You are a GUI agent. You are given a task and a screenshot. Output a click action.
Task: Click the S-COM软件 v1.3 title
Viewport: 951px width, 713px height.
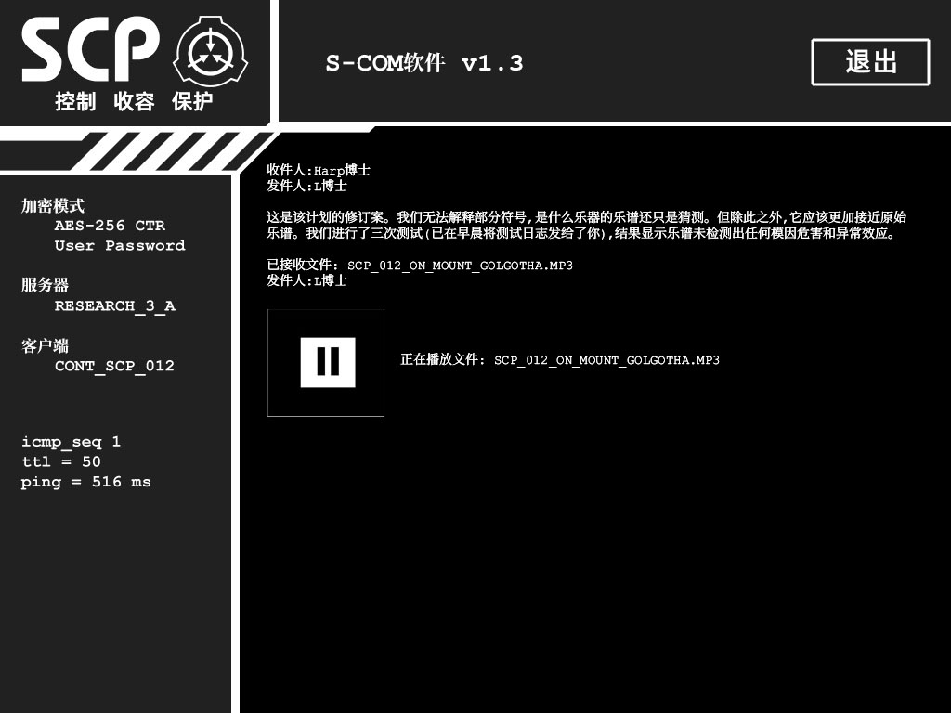(423, 63)
